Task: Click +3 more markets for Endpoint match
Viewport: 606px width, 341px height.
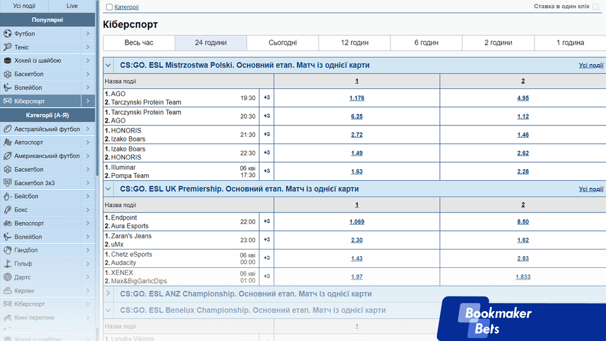Action: coord(267,221)
